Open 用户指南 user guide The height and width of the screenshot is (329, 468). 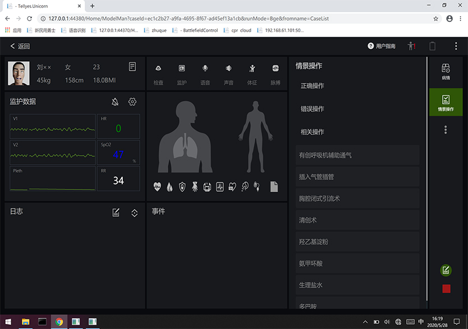pos(382,46)
